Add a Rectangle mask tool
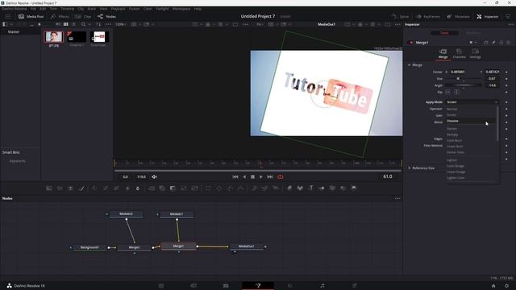Screen dimensions: 516x290 point(208,188)
